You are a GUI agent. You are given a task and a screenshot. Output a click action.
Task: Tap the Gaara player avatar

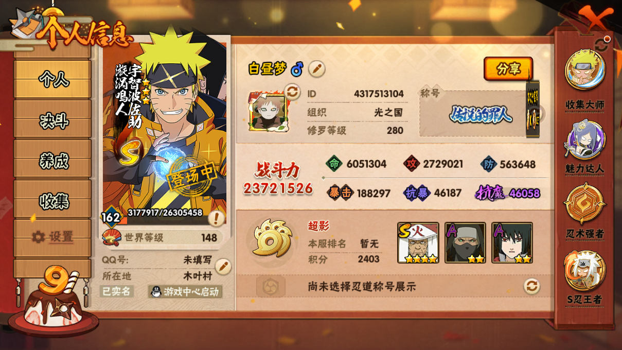(266, 112)
